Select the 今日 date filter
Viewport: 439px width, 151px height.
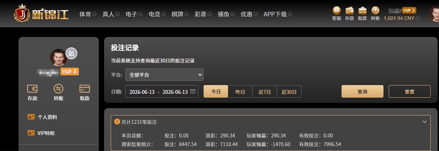(x=216, y=92)
